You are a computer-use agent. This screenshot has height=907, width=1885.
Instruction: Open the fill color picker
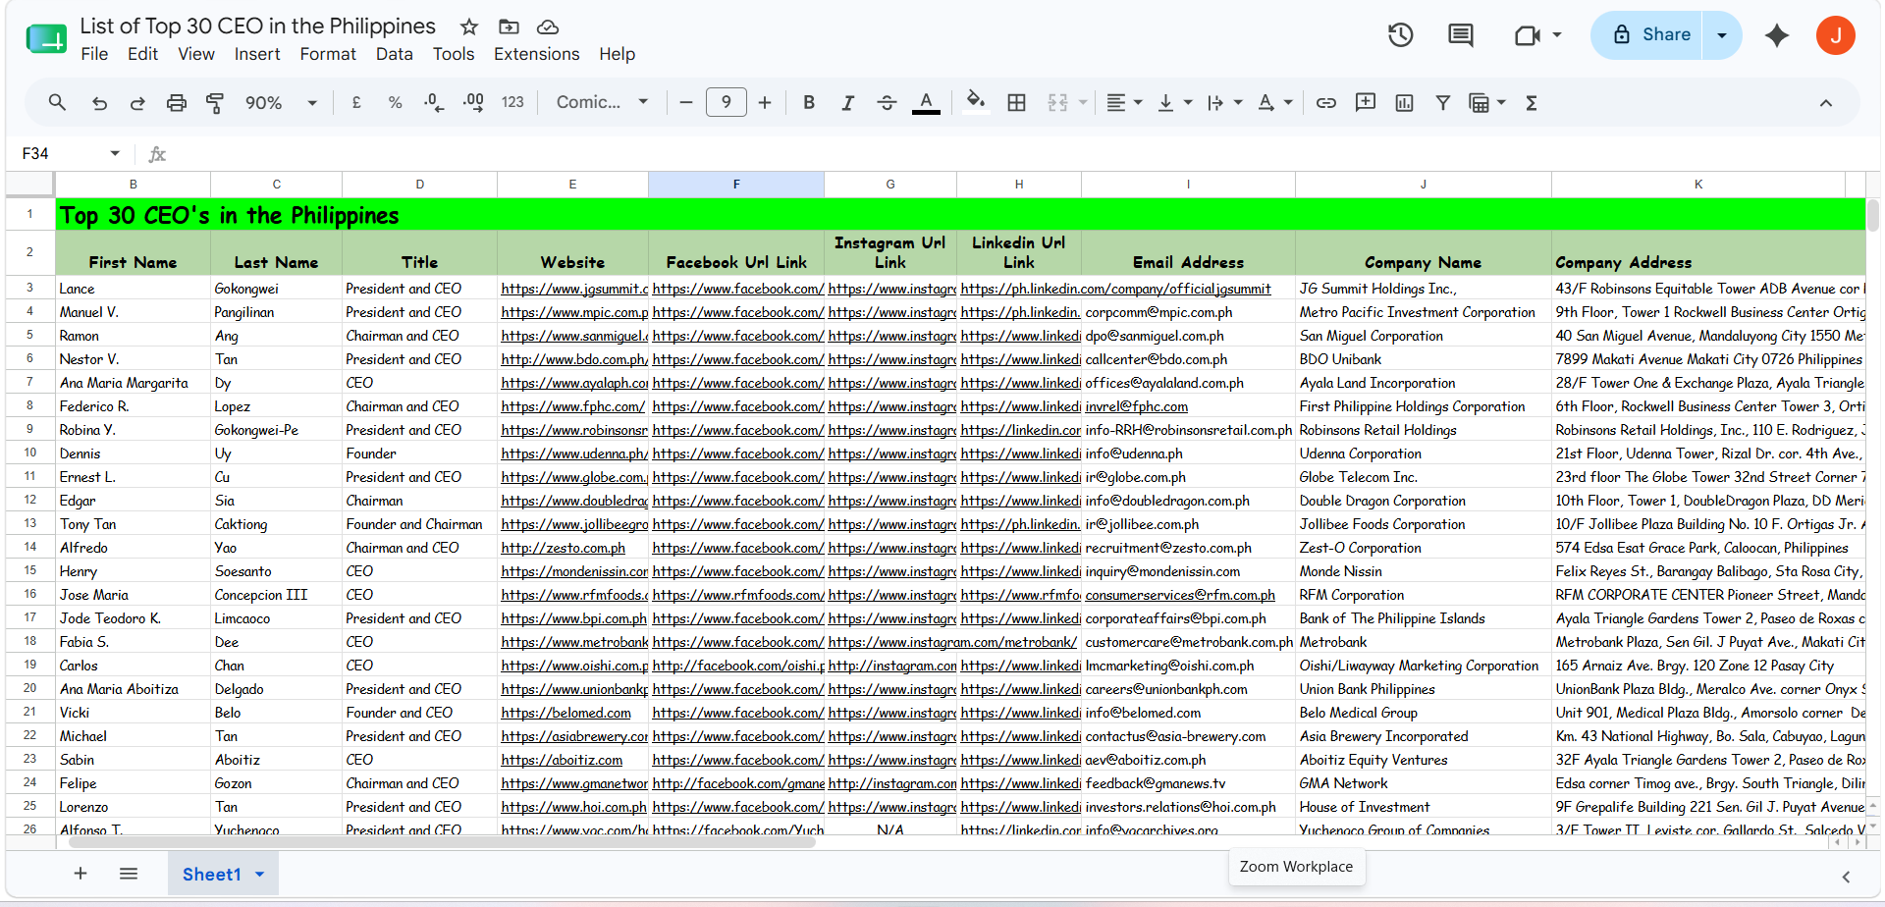(x=975, y=102)
